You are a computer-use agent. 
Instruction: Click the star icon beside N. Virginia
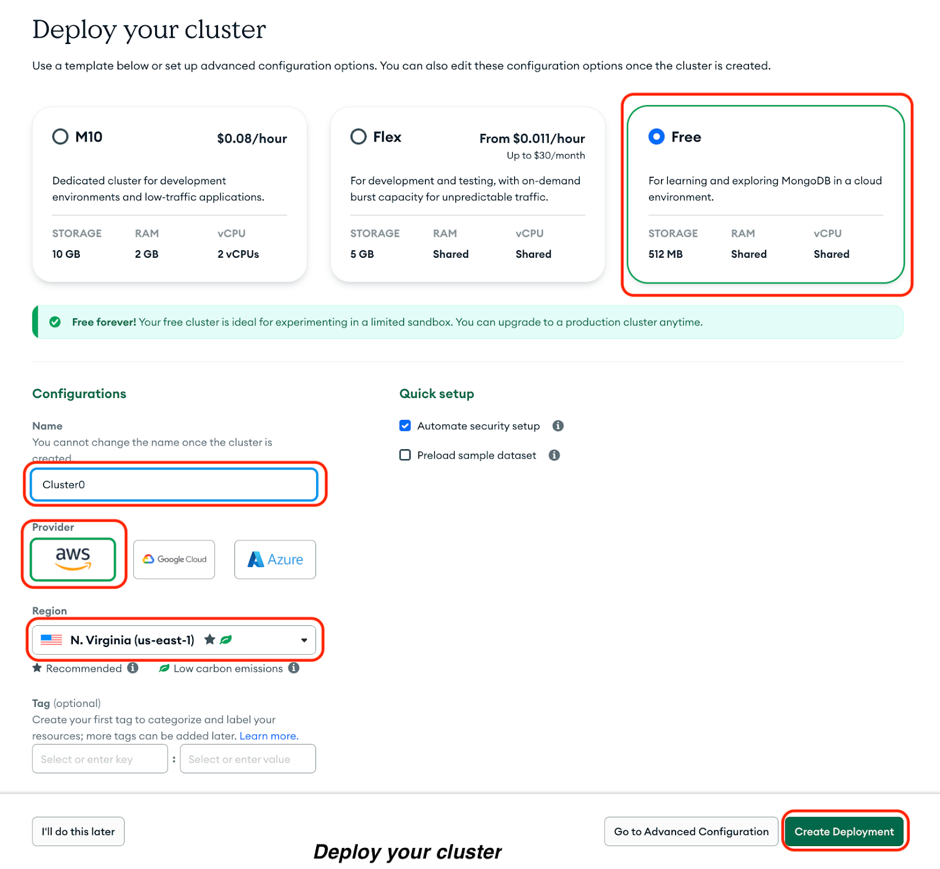pyautogui.click(x=210, y=639)
